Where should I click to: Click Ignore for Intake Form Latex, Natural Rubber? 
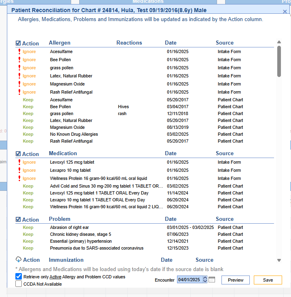click(x=29, y=76)
